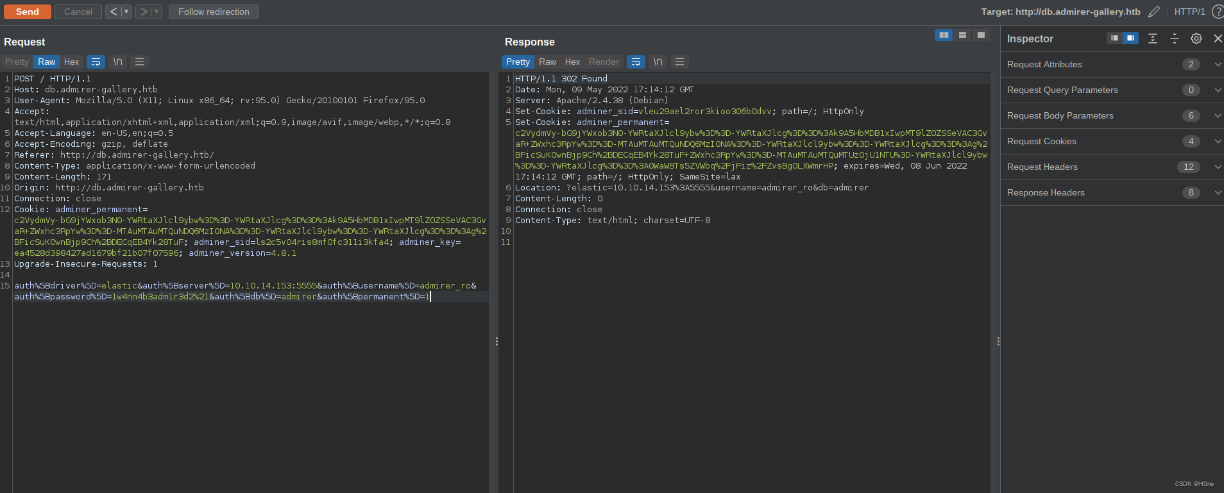1224x493 pixels.
Task: Click the Content-Length: 171 request header
Action: pos(63,176)
